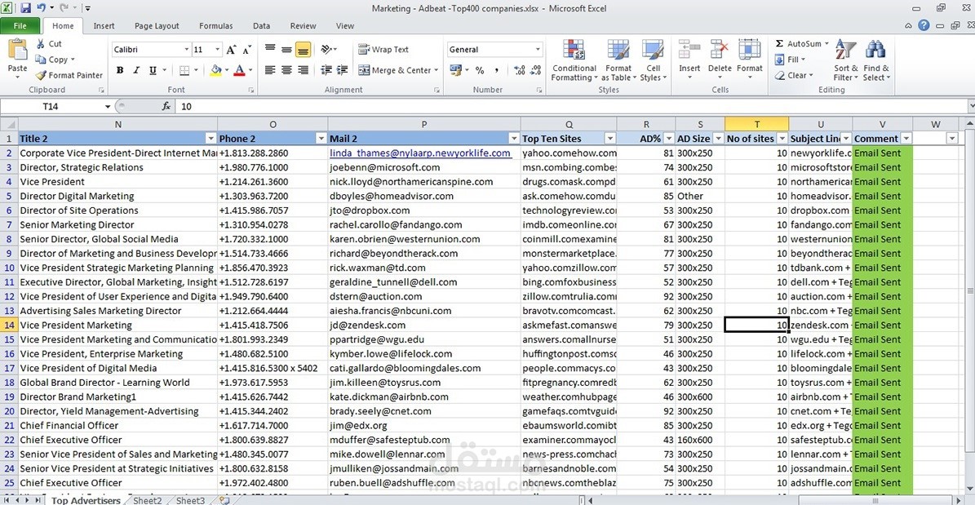
Task: Select Middle Align icon
Action: click(286, 49)
